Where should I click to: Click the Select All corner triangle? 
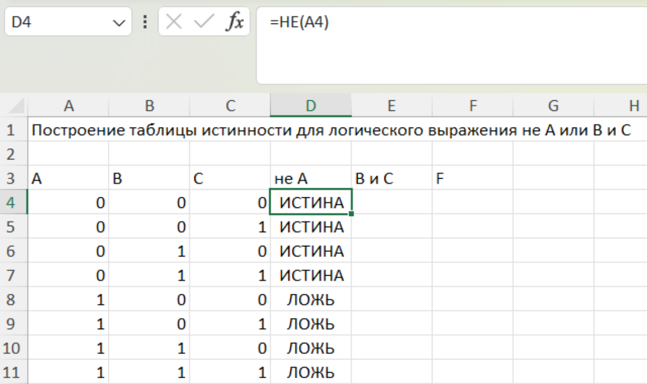18,106
